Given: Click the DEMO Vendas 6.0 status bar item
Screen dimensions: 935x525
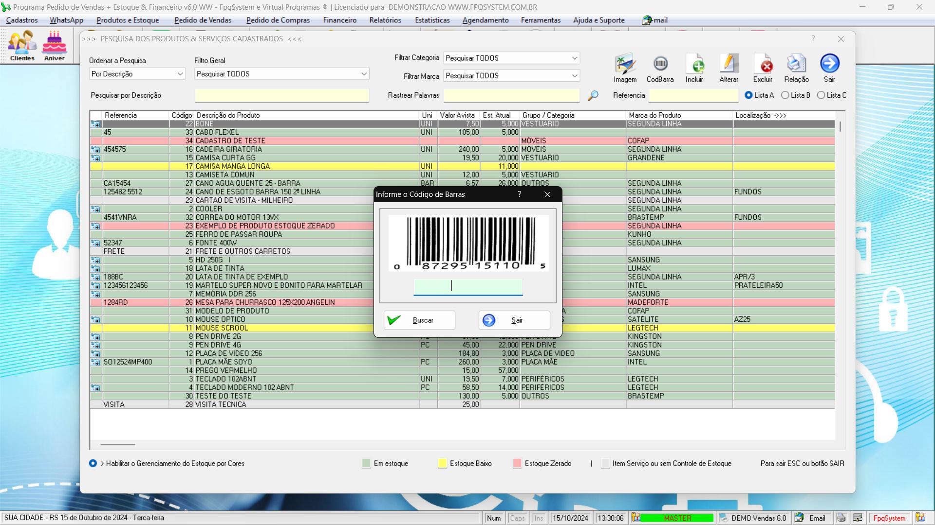Looking at the screenshot, I should (753, 518).
